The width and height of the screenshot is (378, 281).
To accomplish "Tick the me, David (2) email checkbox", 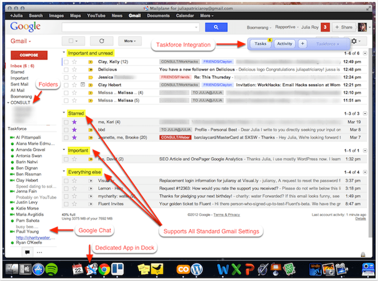I will tap(66, 159).
